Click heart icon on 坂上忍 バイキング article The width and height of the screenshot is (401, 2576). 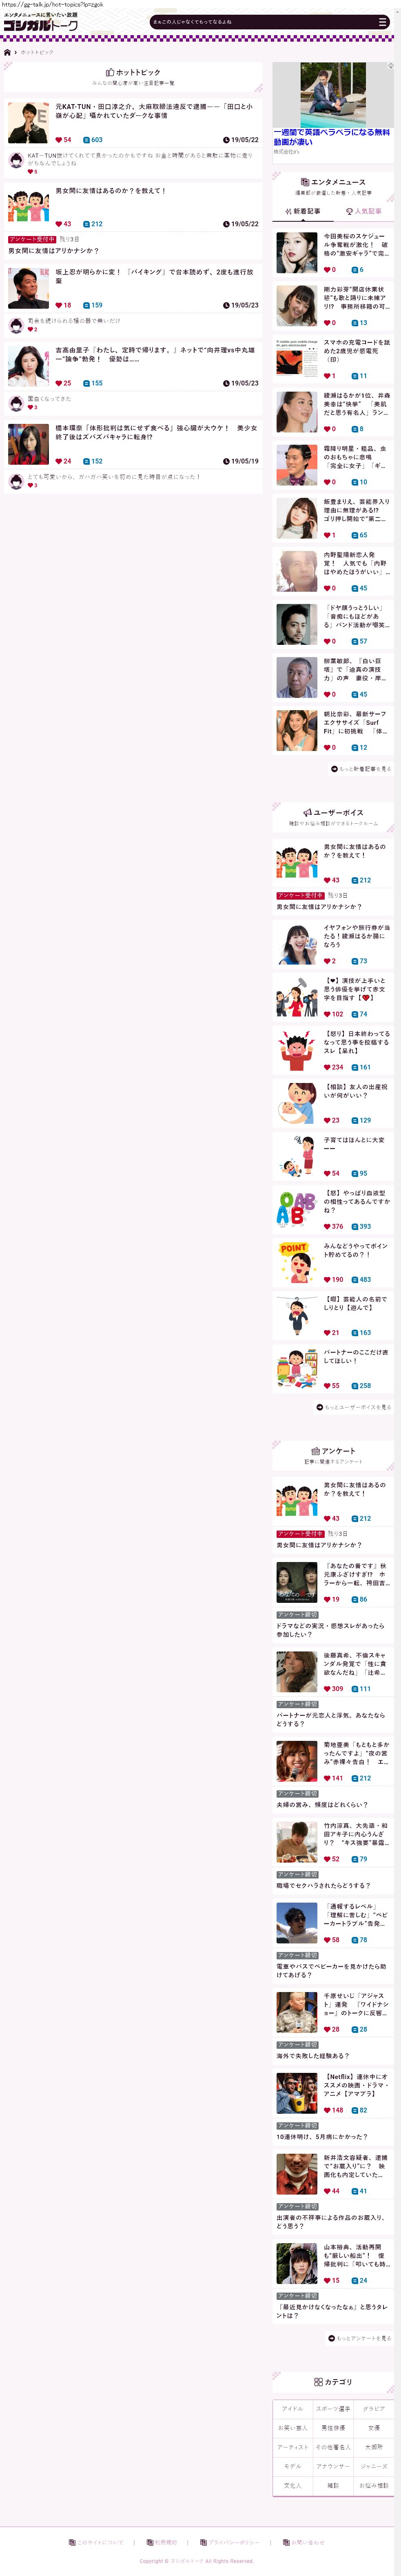point(58,305)
